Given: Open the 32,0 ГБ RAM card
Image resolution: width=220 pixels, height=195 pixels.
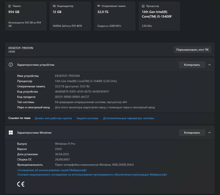Looking at the screenshot, I should (115, 16).
